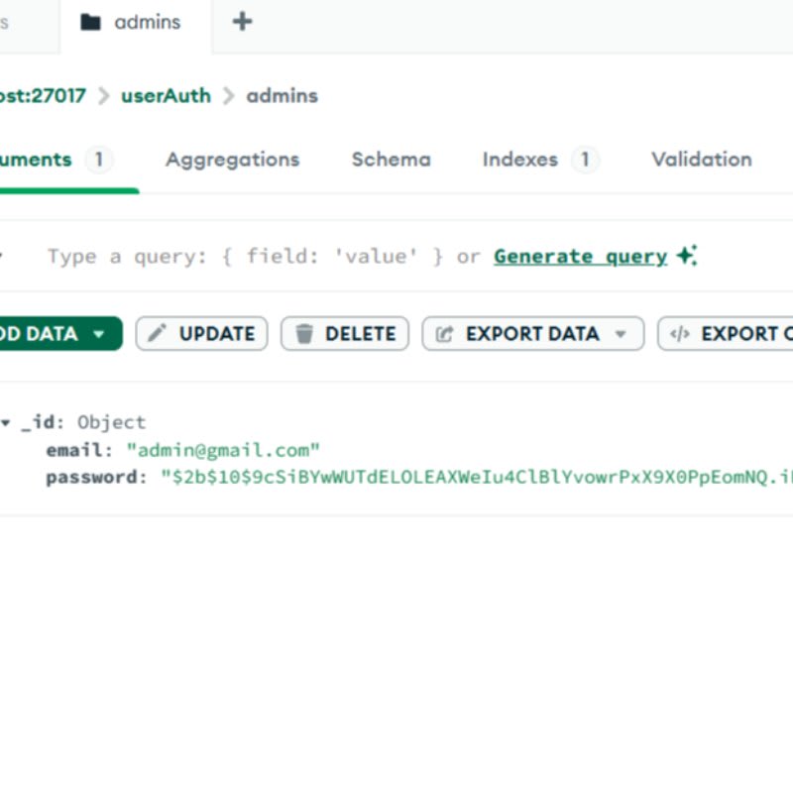Open the Validation tab
The height and width of the screenshot is (793, 793).
click(702, 160)
